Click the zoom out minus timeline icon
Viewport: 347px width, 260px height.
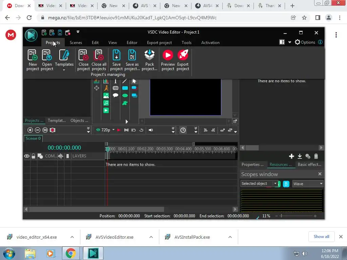click(38, 130)
